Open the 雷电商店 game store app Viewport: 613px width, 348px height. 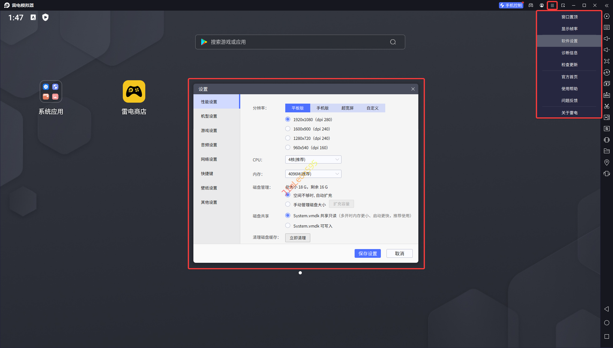coord(134,92)
